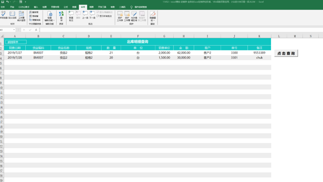
Task: Switch to the 二维码 tab
Action: point(122,7)
